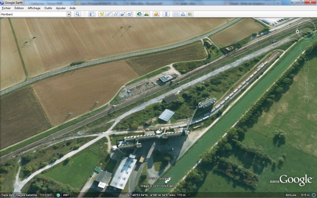Select the Add Path tool
Screen dimensions: 317x198
click(x=116, y=14)
